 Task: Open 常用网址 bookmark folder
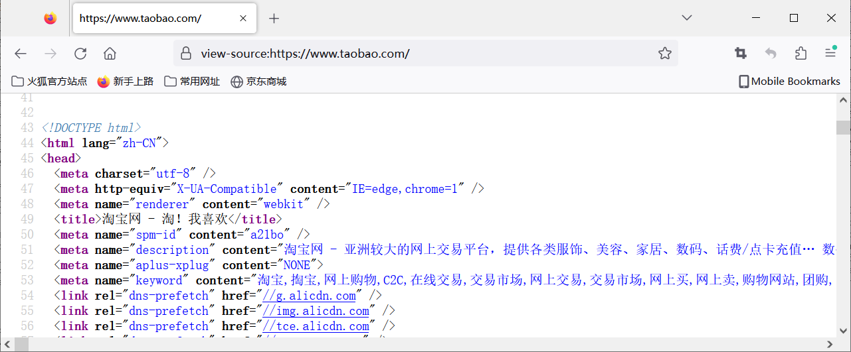point(192,82)
